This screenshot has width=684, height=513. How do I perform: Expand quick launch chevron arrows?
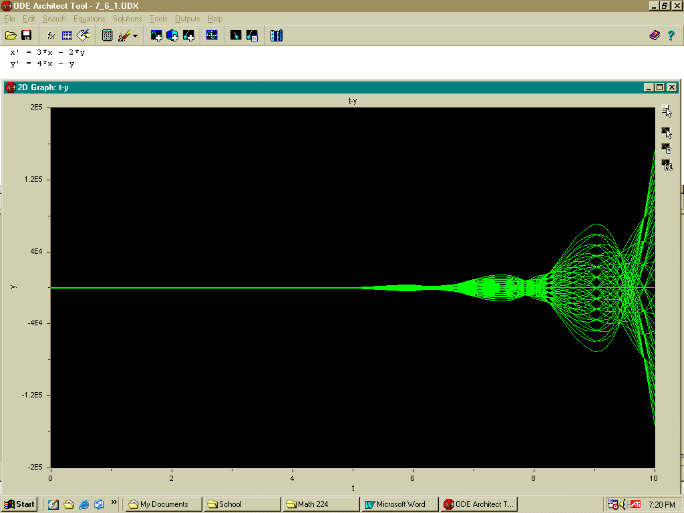pos(114,502)
